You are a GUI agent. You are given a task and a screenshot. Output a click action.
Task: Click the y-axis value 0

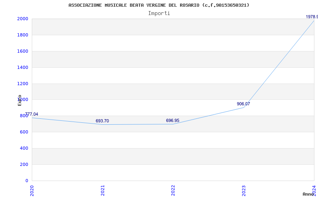tap(27, 181)
